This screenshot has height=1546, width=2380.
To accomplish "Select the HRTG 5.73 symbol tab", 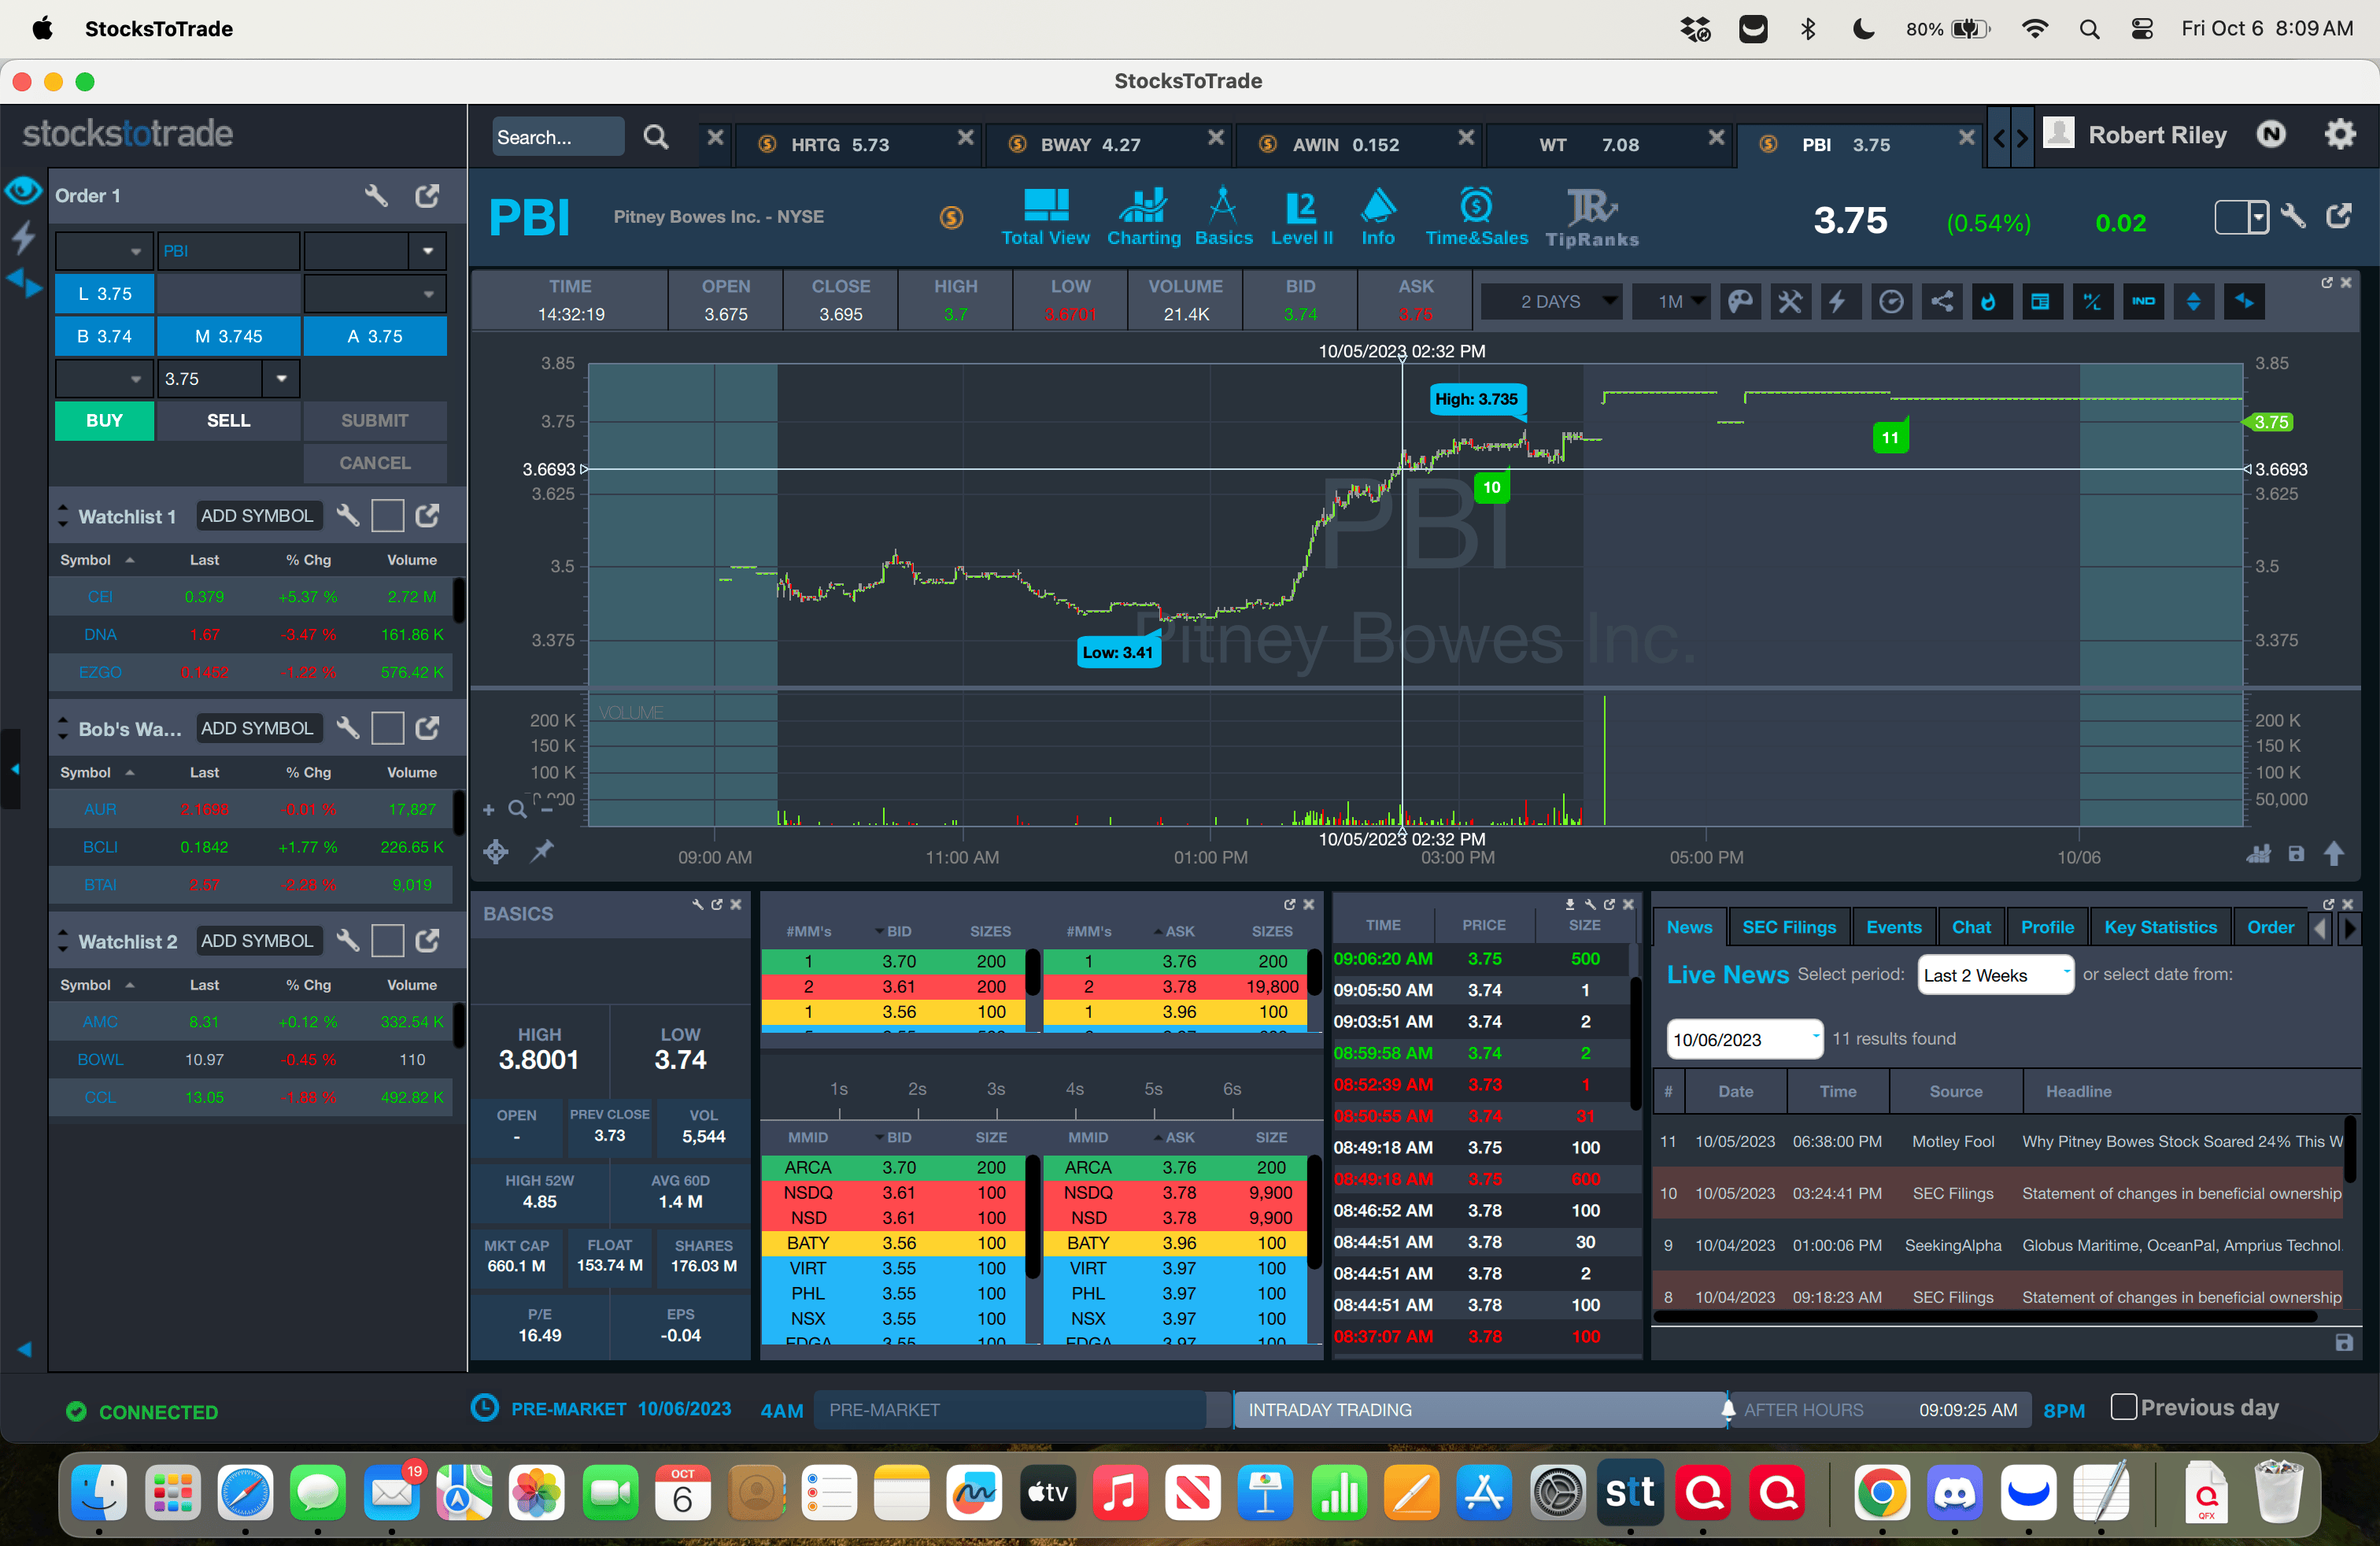I will tap(839, 144).
